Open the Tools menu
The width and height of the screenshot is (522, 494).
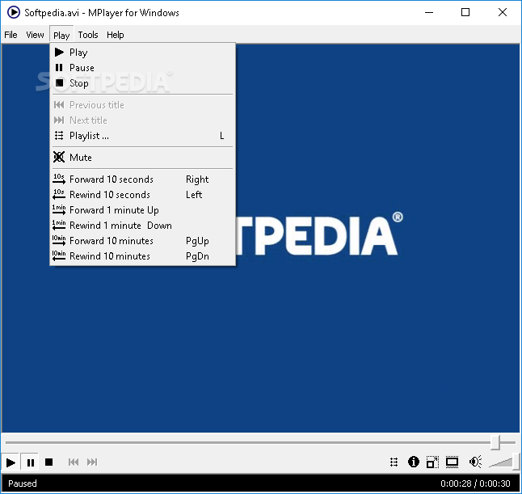(88, 35)
